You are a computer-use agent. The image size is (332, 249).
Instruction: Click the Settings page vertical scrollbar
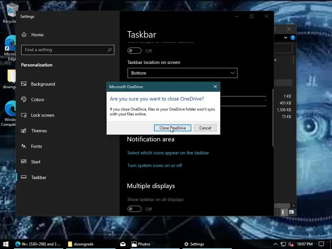coord(273,117)
